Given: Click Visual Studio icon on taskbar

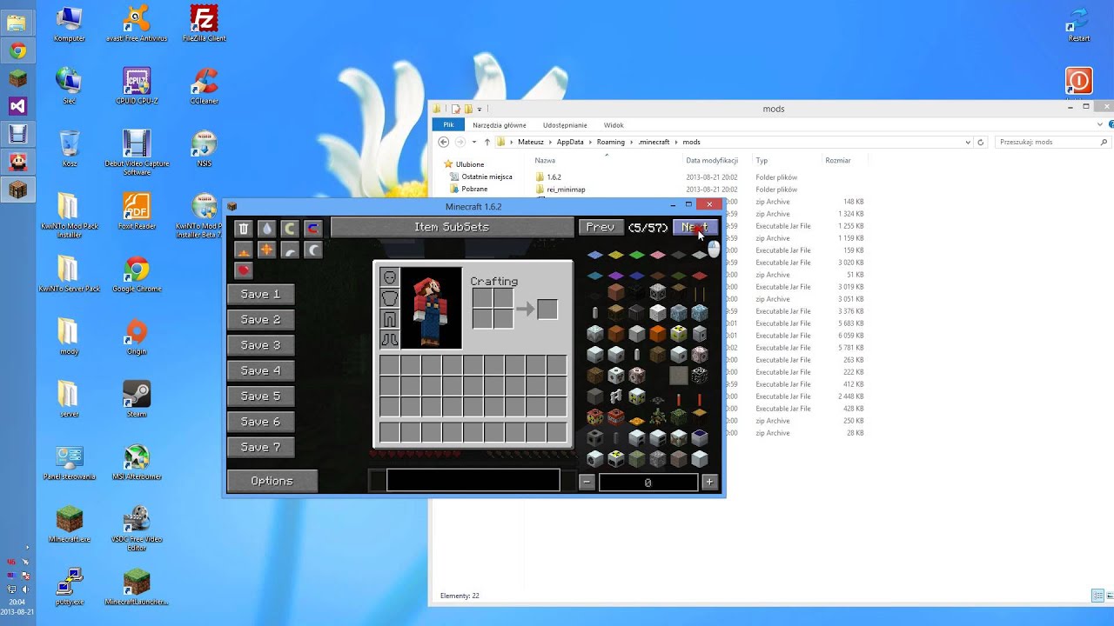Looking at the screenshot, I should pos(17,106).
